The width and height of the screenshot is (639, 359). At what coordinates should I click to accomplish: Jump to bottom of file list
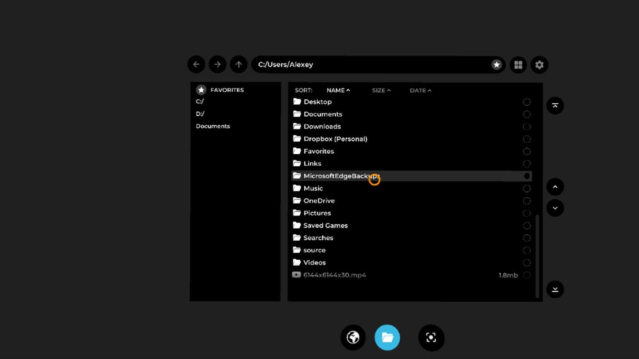tap(555, 289)
